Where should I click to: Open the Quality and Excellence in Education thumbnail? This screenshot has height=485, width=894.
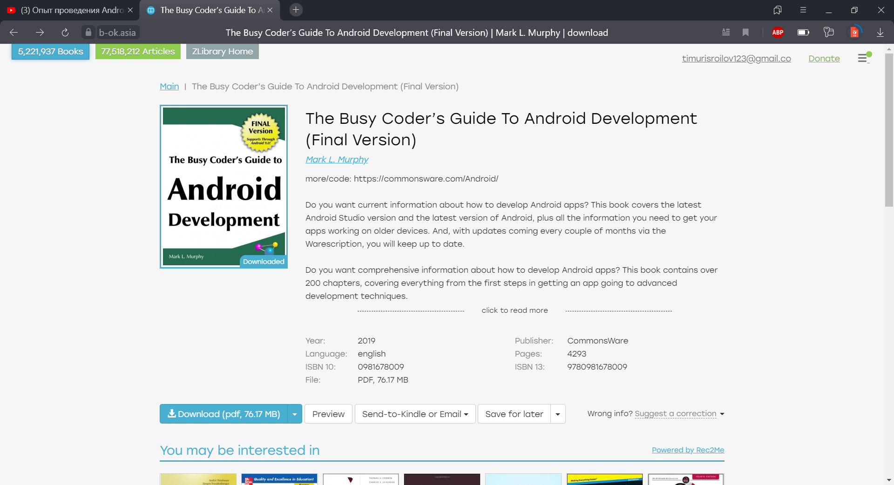(279, 479)
